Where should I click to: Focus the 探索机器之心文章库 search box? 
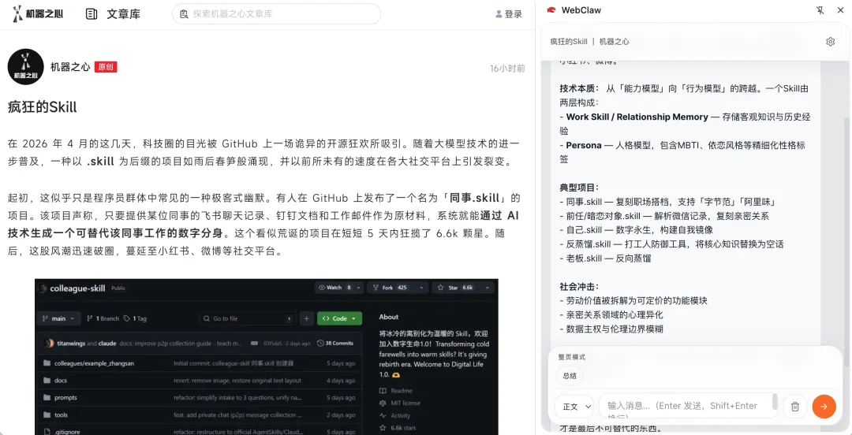click(276, 14)
